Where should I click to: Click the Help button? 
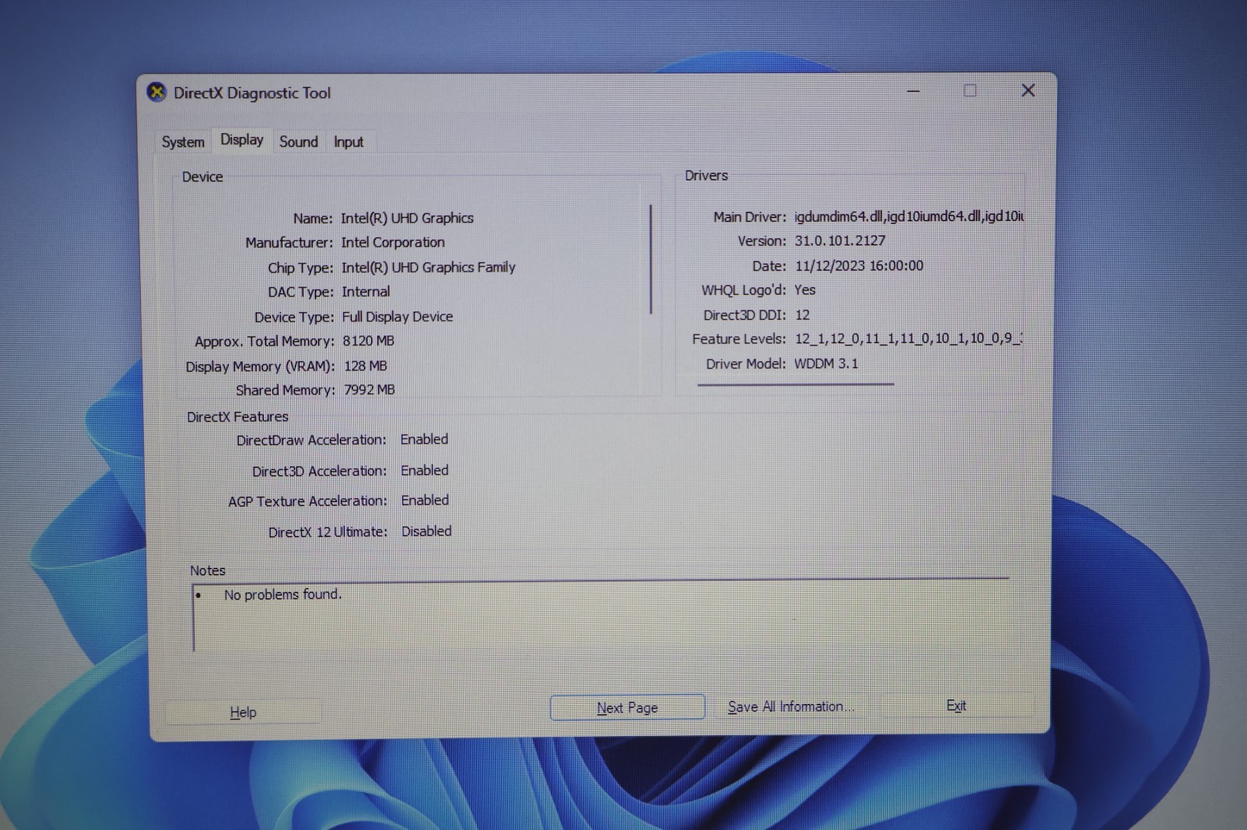(243, 712)
